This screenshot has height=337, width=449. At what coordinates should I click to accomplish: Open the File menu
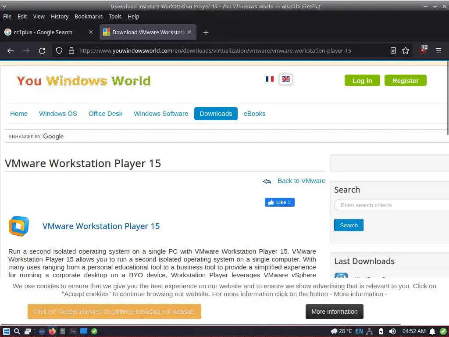[7, 17]
